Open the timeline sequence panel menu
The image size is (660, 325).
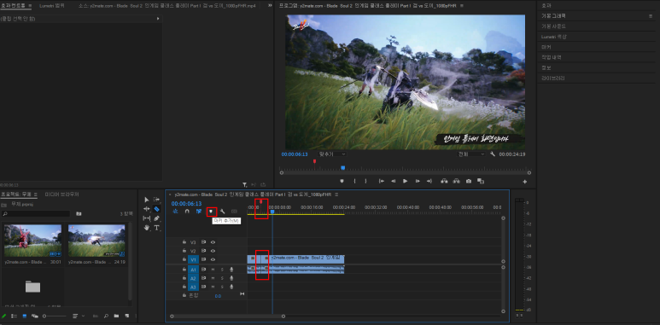coord(336,194)
